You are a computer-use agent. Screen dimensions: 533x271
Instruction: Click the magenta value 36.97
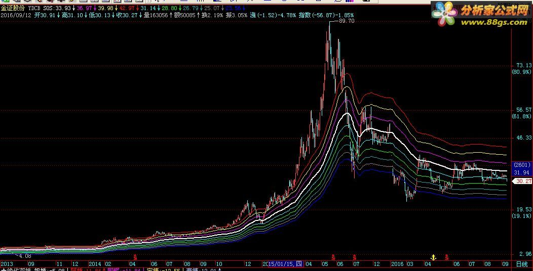tap(86, 8)
